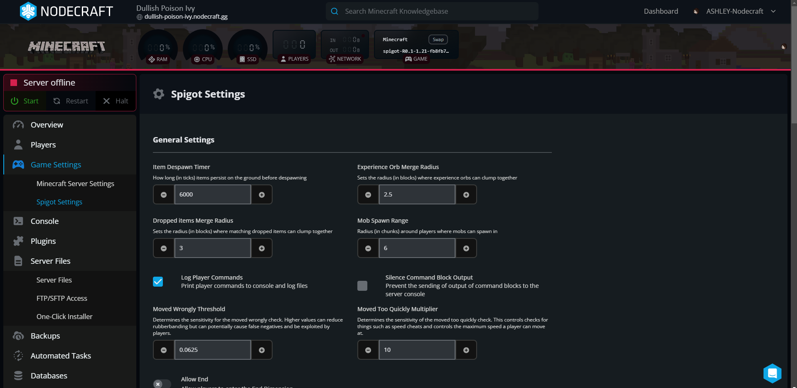The height and width of the screenshot is (388, 797).
Task: Decrease Moved Wrongly Threshold value
Action: click(164, 350)
